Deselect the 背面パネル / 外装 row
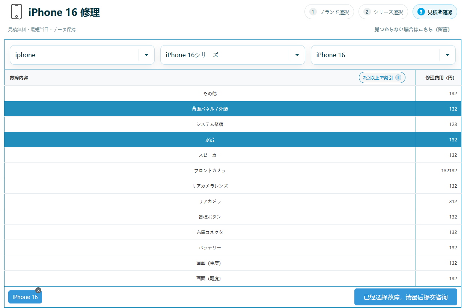This screenshot has height=308, width=467. (210, 109)
